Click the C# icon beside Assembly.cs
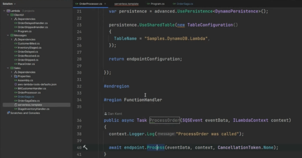The height and width of the screenshot is (158, 302). (x=16, y=80)
